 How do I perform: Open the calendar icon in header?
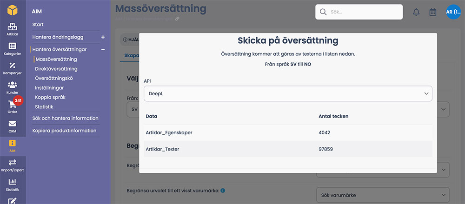tap(432, 12)
